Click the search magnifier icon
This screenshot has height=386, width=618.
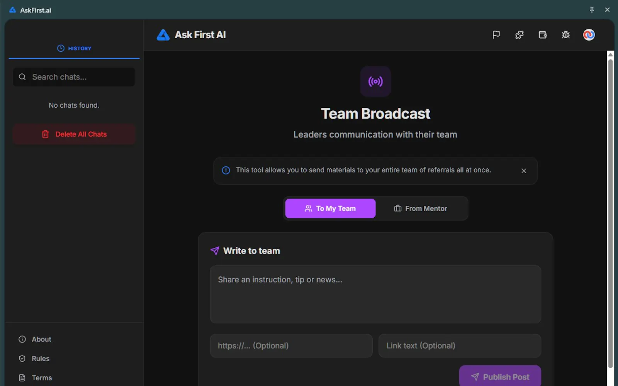click(x=22, y=77)
